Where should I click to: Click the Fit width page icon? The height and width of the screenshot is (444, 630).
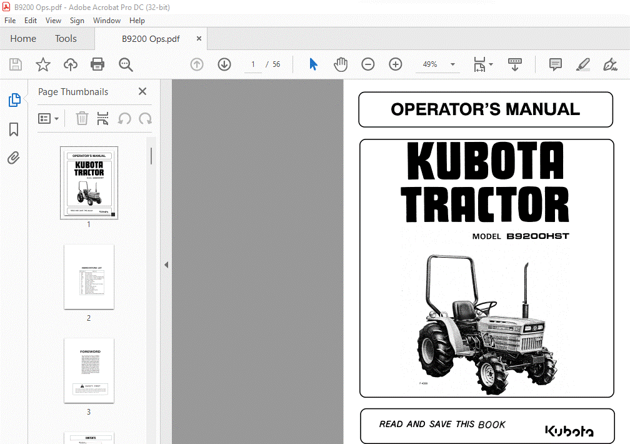(x=479, y=64)
